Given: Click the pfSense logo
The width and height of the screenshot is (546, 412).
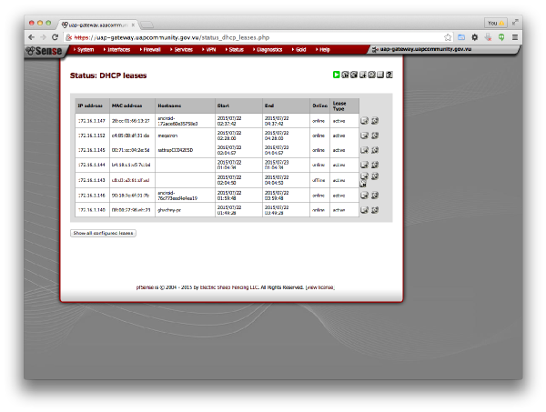Looking at the screenshot, I should [x=45, y=51].
